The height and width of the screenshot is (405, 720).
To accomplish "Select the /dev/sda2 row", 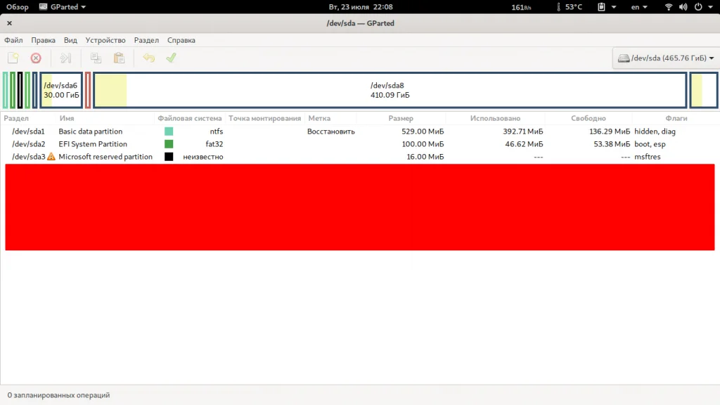I will (360, 143).
